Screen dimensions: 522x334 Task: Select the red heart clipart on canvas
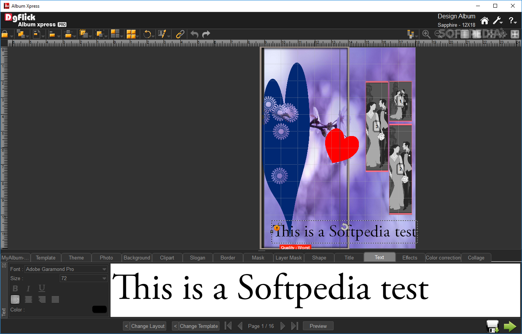pyautogui.click(x=342, y=146)
